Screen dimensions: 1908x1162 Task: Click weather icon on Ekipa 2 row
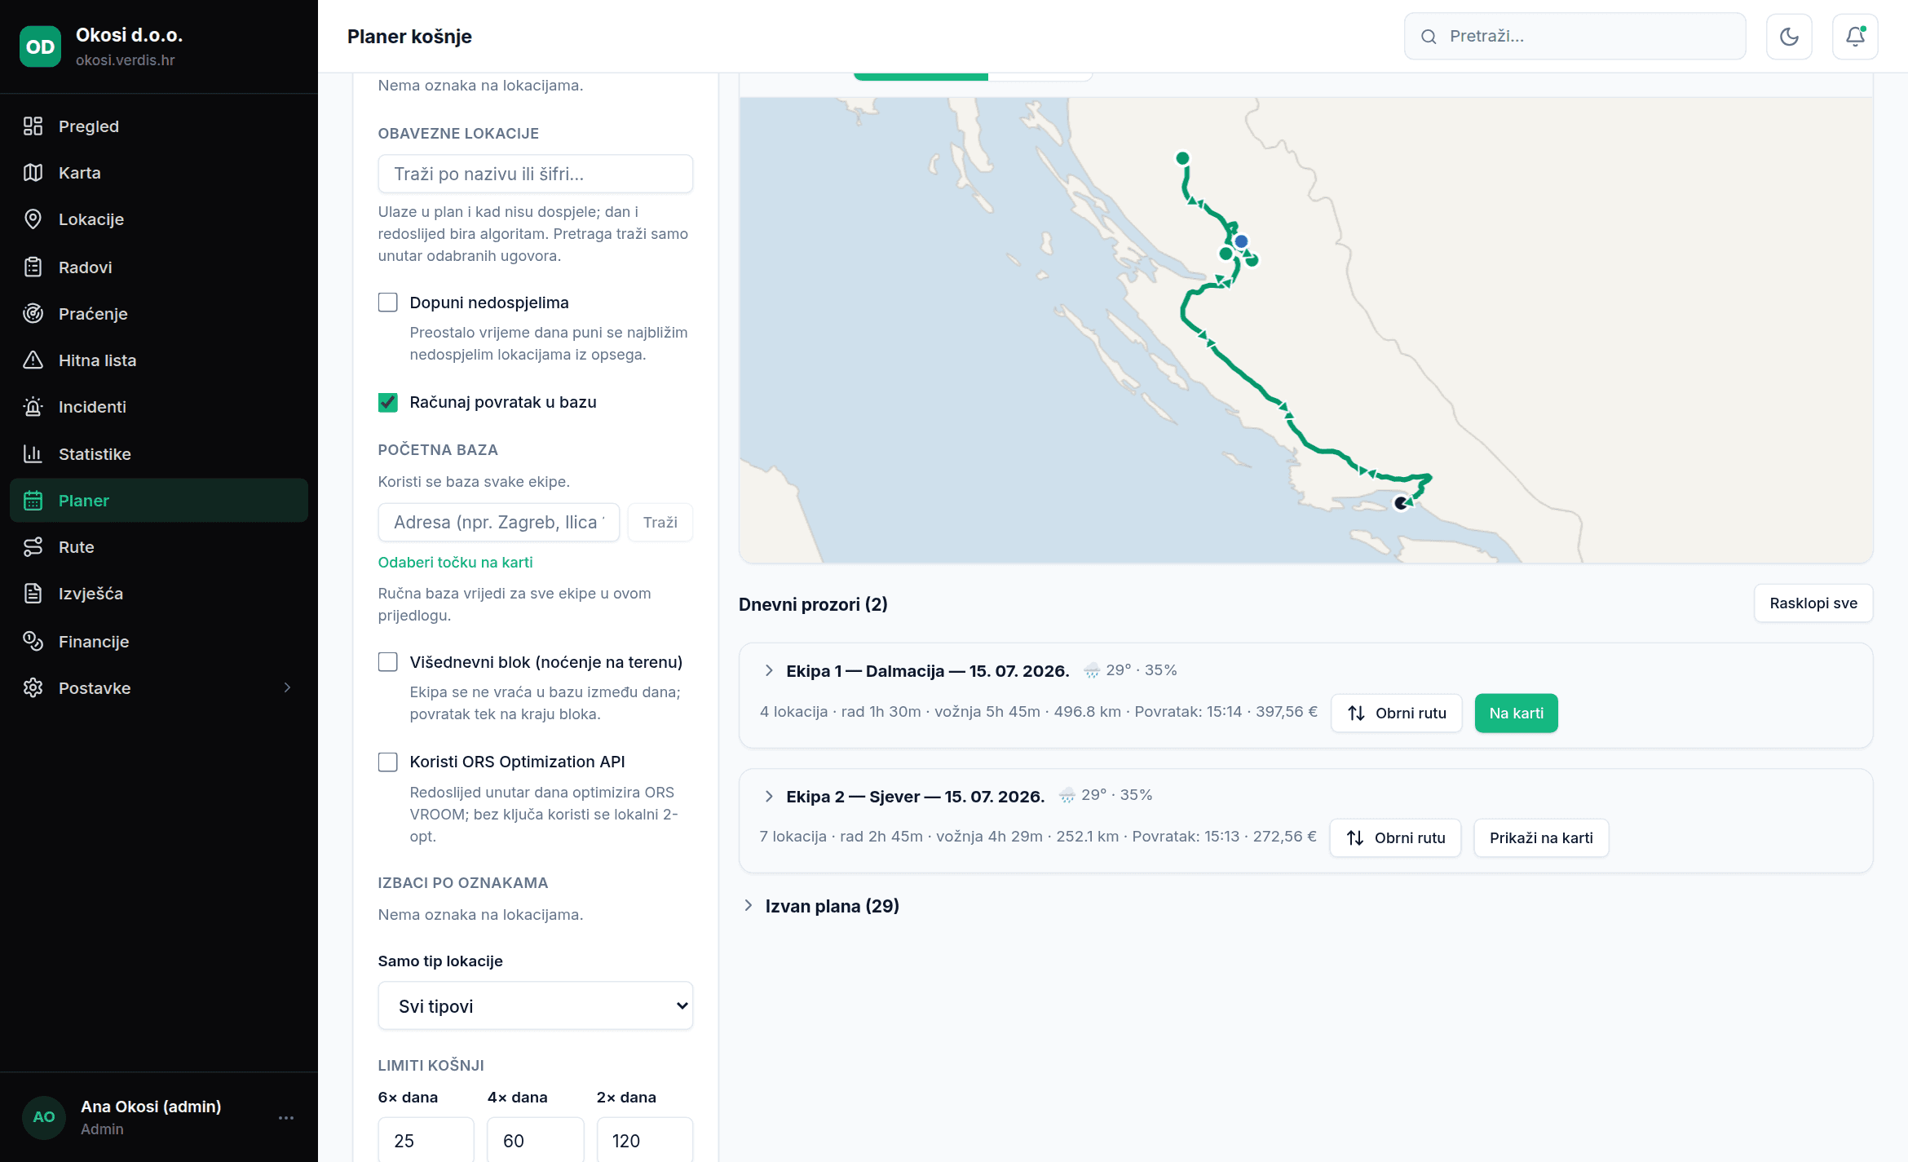pyautogui.click(x=1067, y=796)
